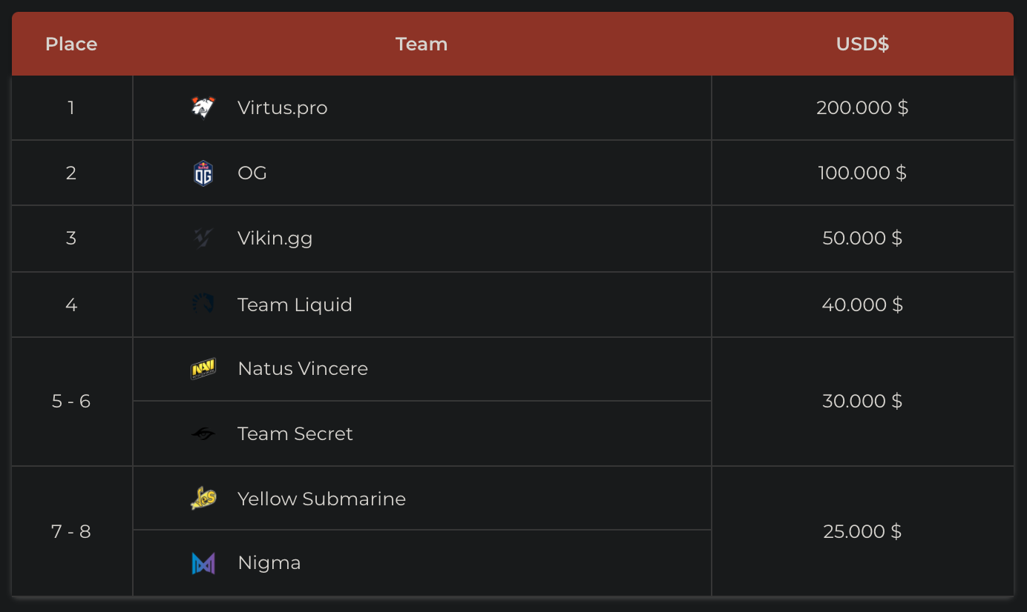
Task: Open the Virtus.pro team name
Action: pos(282,107)
